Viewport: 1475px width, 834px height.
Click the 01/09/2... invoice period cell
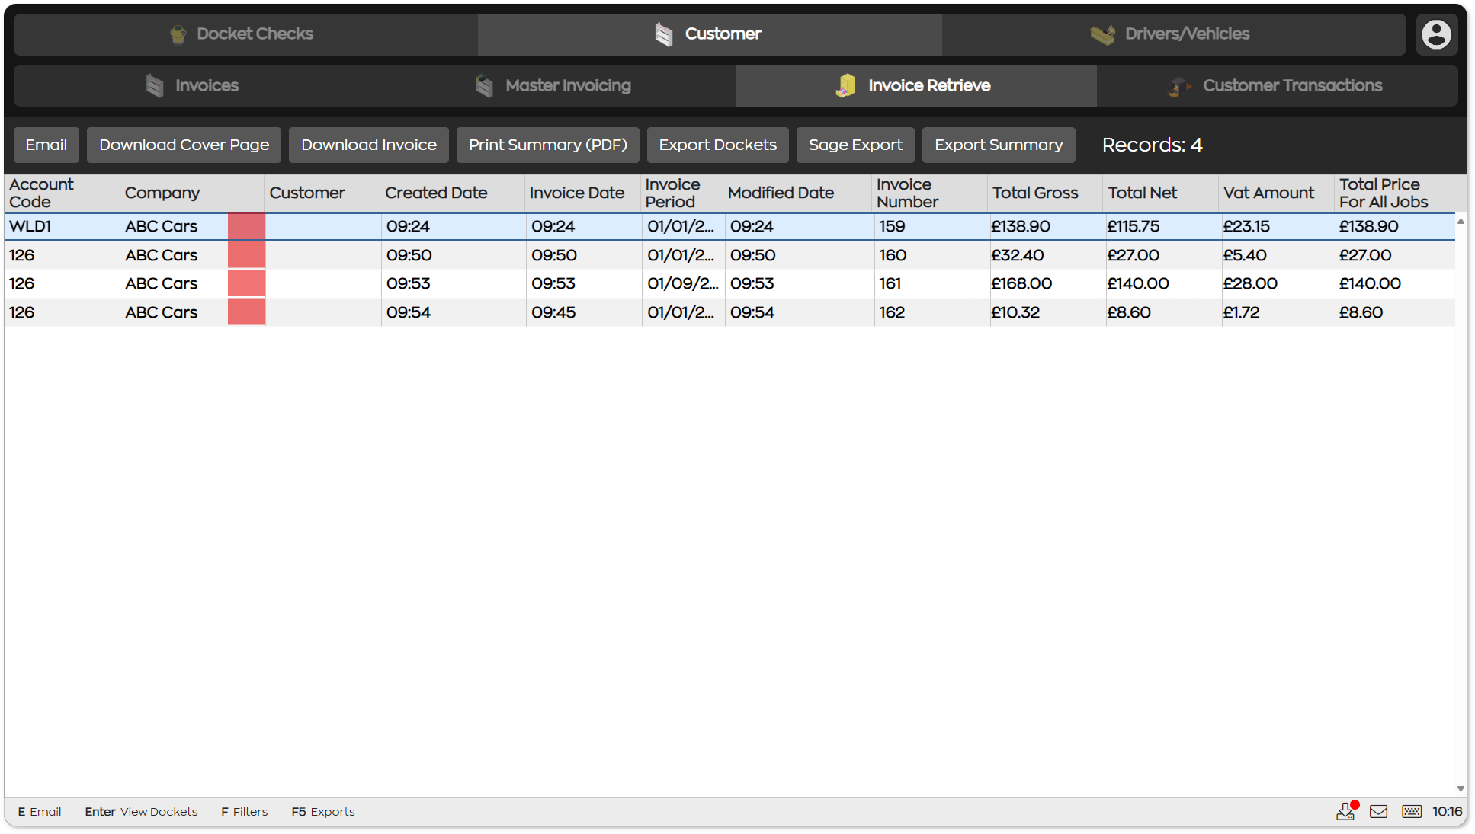683,283
